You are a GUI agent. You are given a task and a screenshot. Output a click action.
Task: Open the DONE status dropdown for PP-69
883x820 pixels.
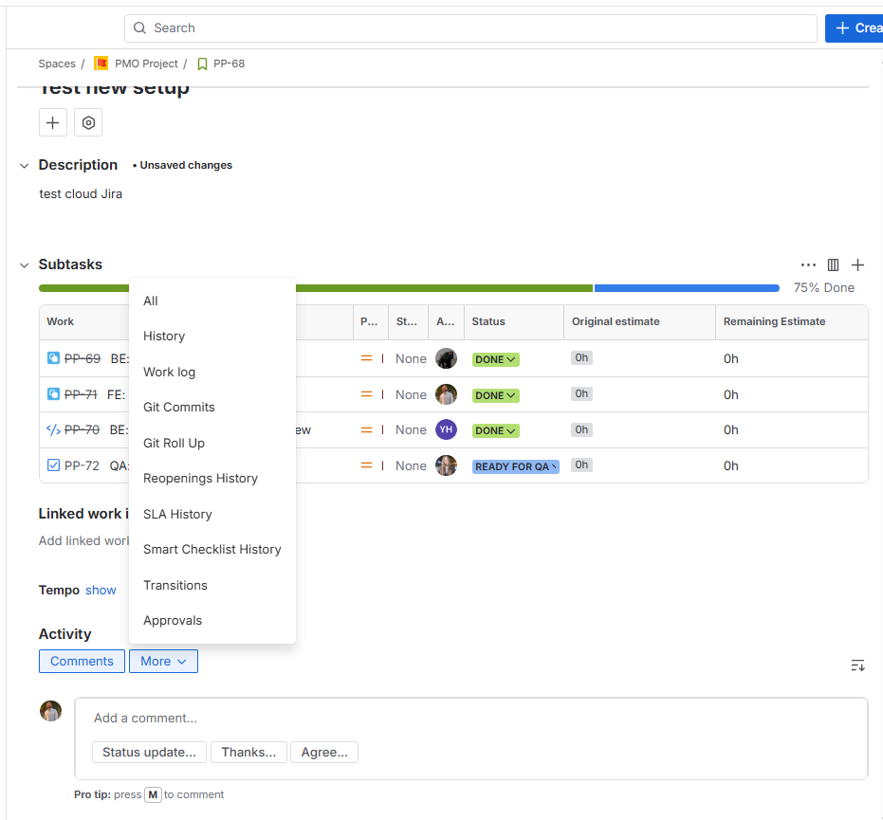pyautogui.click(x=495, y=359)
